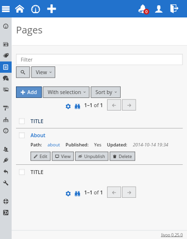Click the curved back arrow icon in sidebar
This screenshot has width=187, height=239.
coord(6,172)
